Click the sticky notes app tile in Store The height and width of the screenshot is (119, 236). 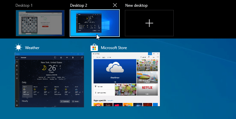tap(126, 89)
